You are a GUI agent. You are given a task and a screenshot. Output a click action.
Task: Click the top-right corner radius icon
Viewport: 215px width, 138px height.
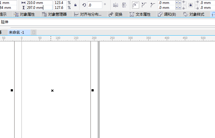[197, 3]
